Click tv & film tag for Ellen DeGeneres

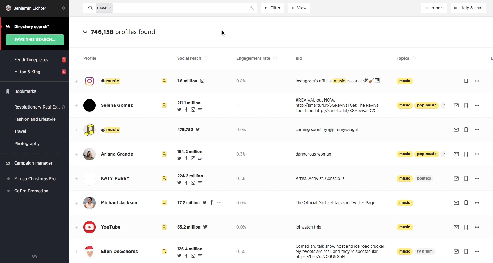pyautogui.click(x=425, y=252)
